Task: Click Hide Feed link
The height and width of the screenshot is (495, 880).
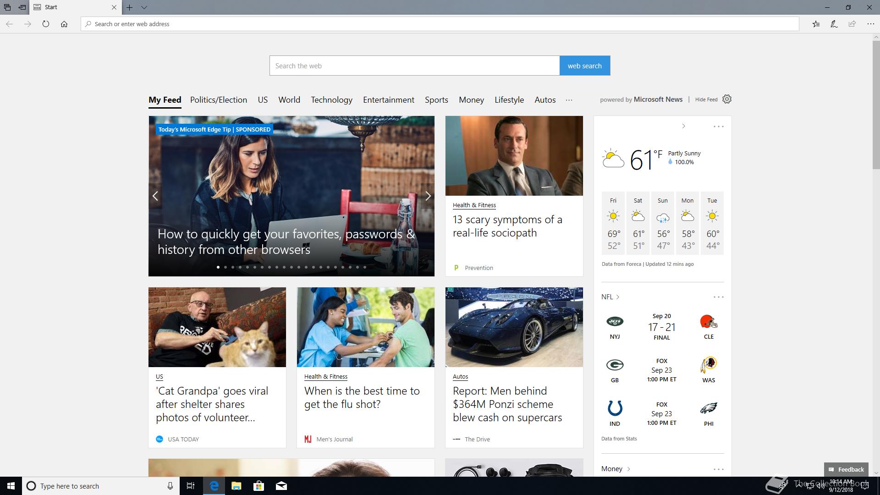Action: (706, 99)
